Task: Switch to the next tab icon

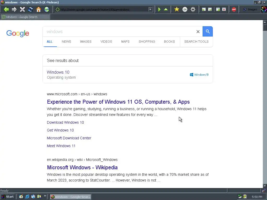Action: [210, 9]
